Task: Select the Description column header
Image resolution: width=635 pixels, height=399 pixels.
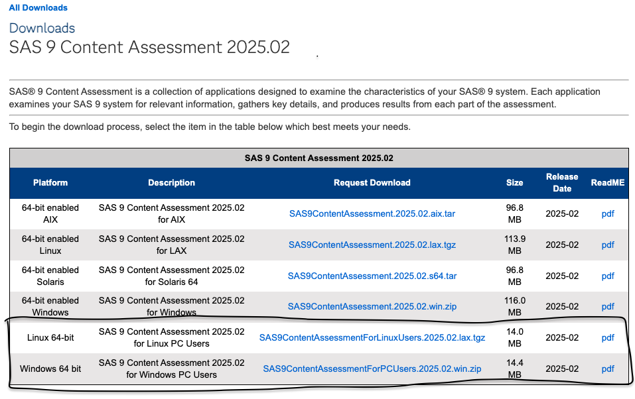Action: [171, 182]
